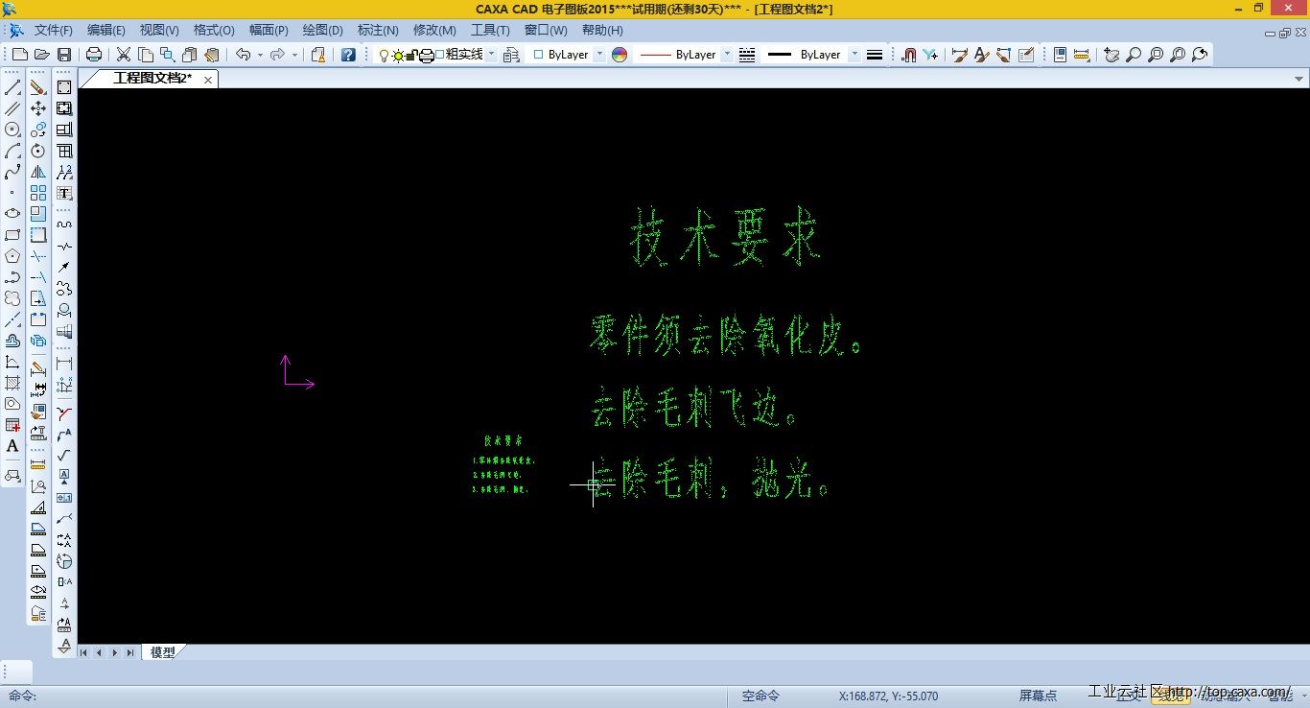Image resolution: width=1310 pixels, height=708 pixels.
Task: Open help with question mark icon
Action: (348, 55)
